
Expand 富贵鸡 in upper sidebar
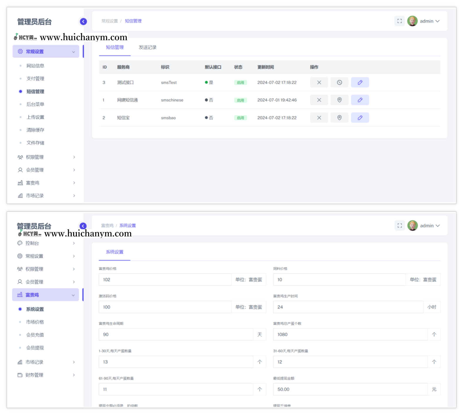pos(46,183)
